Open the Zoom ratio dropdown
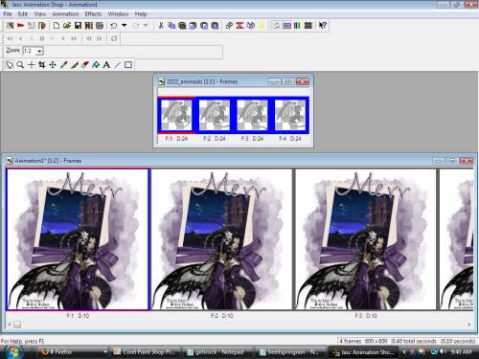Screen dimensions: 479x359 click(x=39, y=51)
